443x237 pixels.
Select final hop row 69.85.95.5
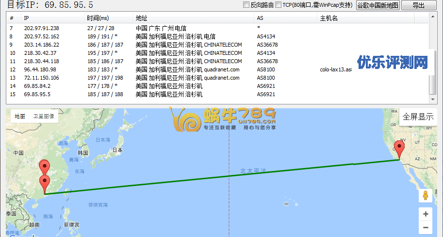coord(217,94)
